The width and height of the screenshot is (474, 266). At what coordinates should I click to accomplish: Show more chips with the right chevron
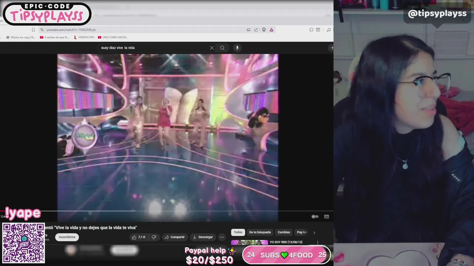[314, 233]
